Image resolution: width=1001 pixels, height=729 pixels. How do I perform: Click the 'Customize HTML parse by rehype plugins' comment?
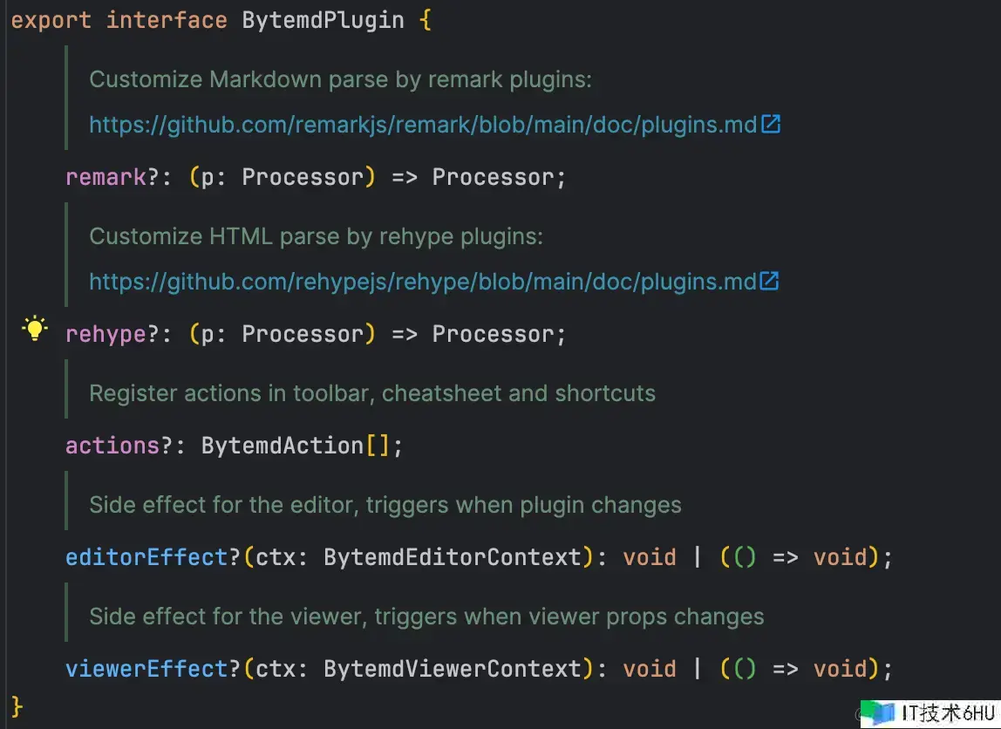(x=316, y=237)
